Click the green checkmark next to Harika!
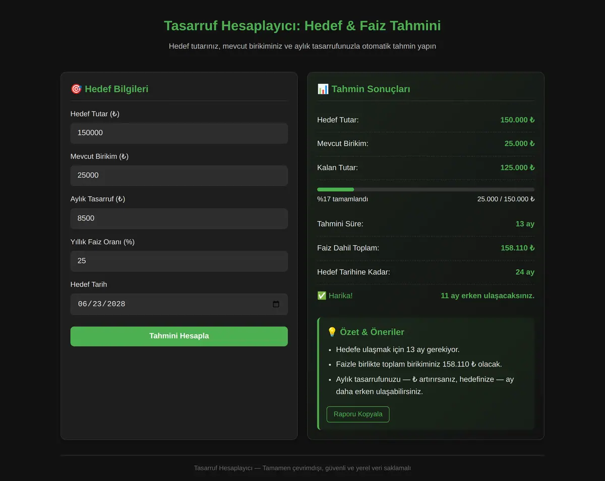The height and width of the screenshot is (481, 605). (x=322, y=295)
